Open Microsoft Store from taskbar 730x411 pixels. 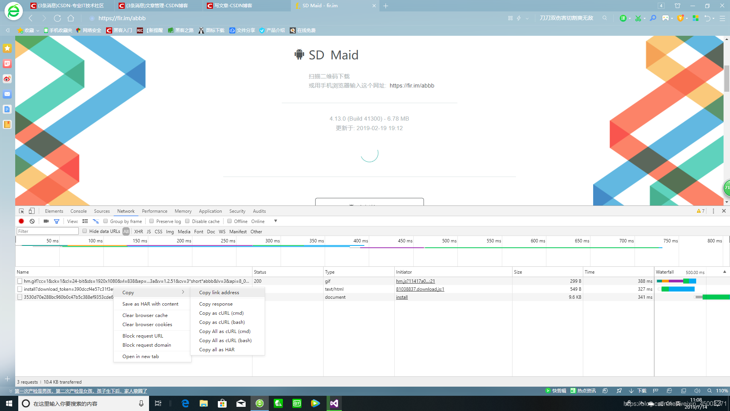pyautogui.click(x=222, y=403)
